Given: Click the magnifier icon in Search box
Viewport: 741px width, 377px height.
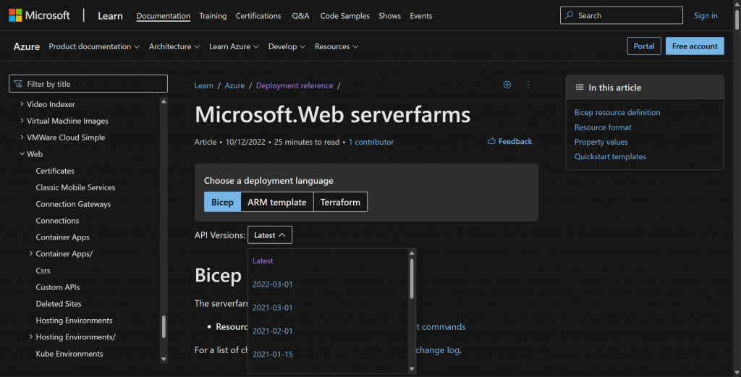Looking at the screenshot, I should (569, 15).
